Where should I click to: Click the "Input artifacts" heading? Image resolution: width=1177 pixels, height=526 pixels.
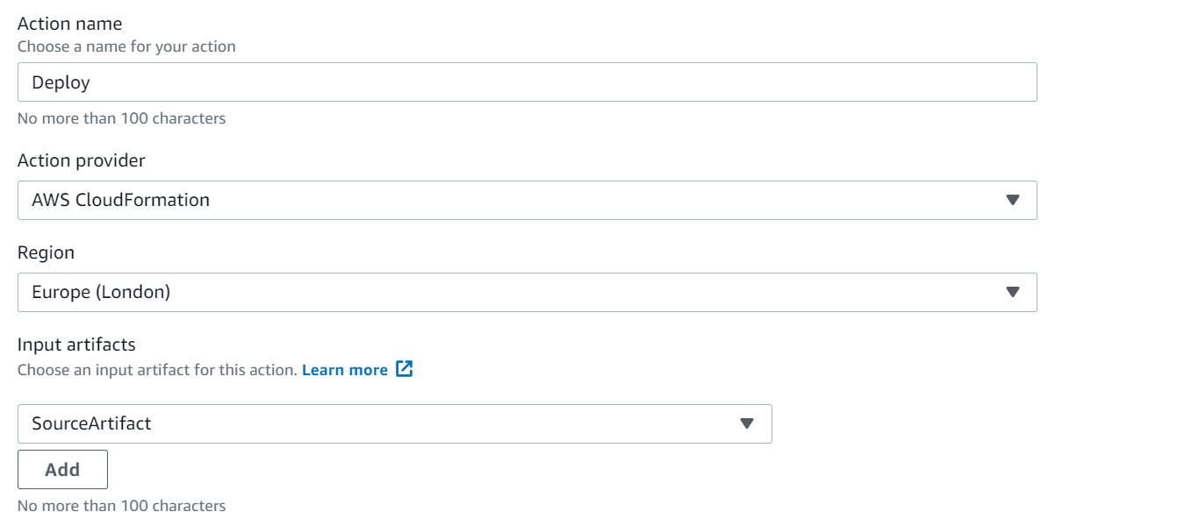76,345
